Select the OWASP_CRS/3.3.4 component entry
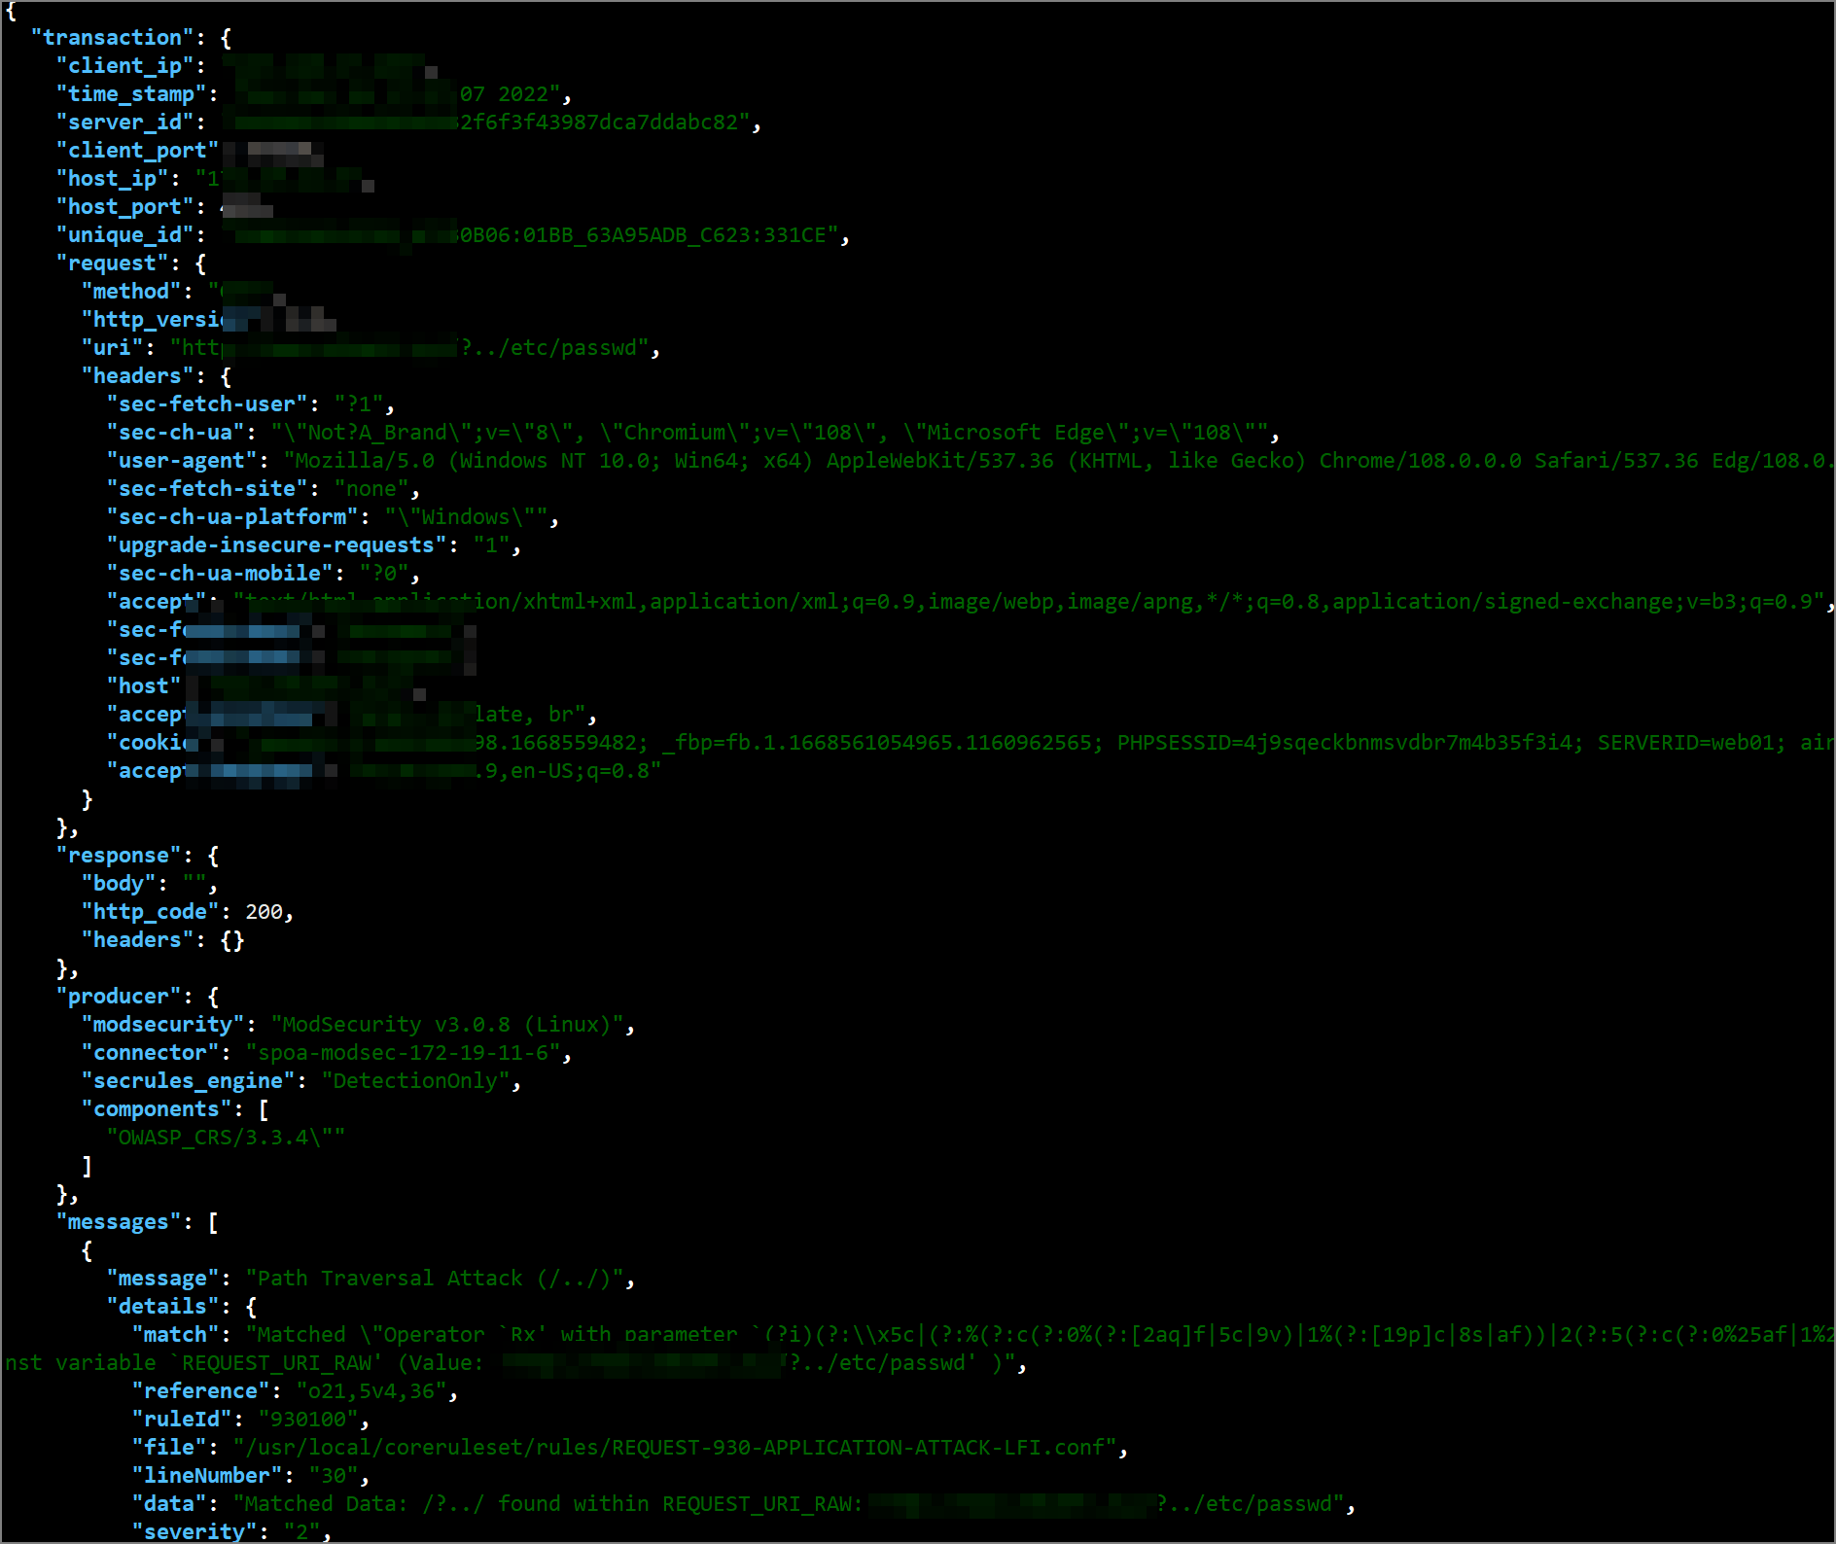The image size is (1836, 1544). tap(228, 1137)
